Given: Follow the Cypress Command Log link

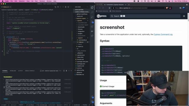Looking at the screenshot, I should [x=163, y=34].
